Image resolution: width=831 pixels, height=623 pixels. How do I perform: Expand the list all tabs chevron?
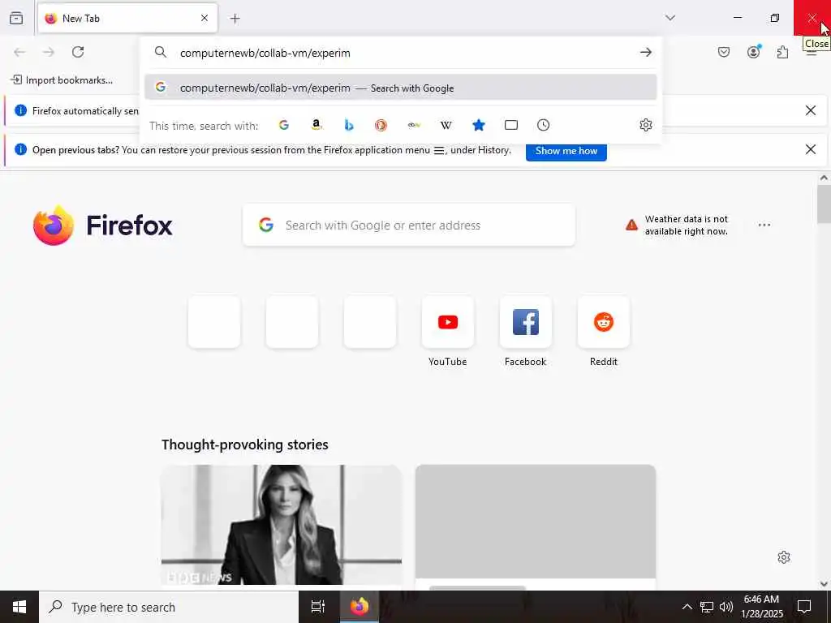point(670,18)
